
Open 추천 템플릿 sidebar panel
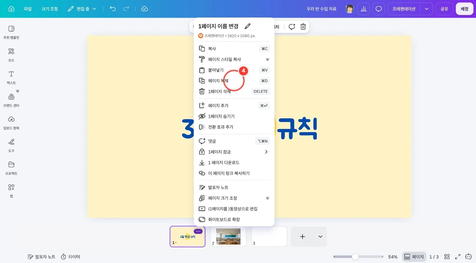coord(11,32)
